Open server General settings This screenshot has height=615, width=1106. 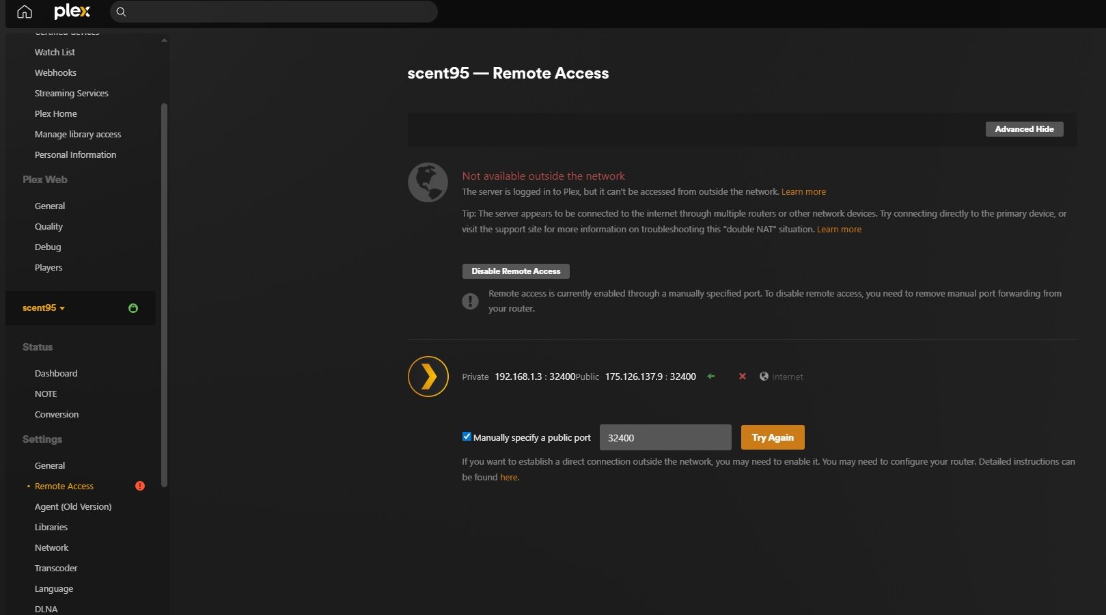[50, 465]
